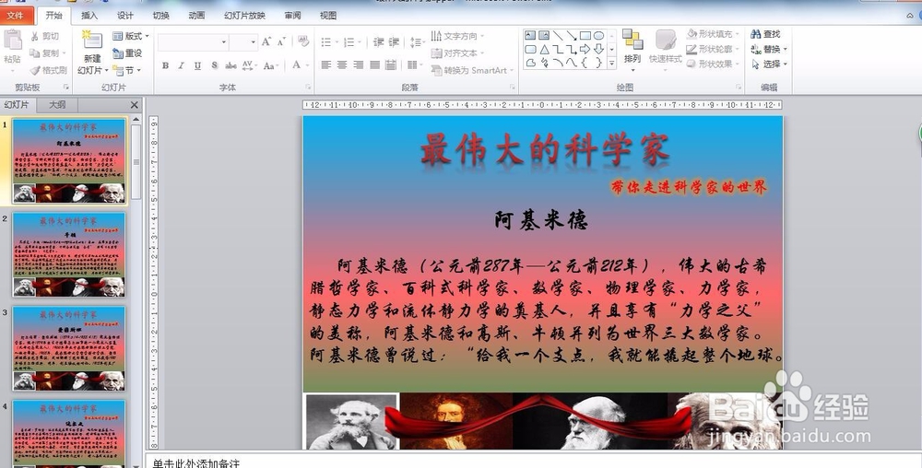922x468 pixels.
Task: Toggle Align Text Right button
Action: pyautogui.click(x=358, y=65)
